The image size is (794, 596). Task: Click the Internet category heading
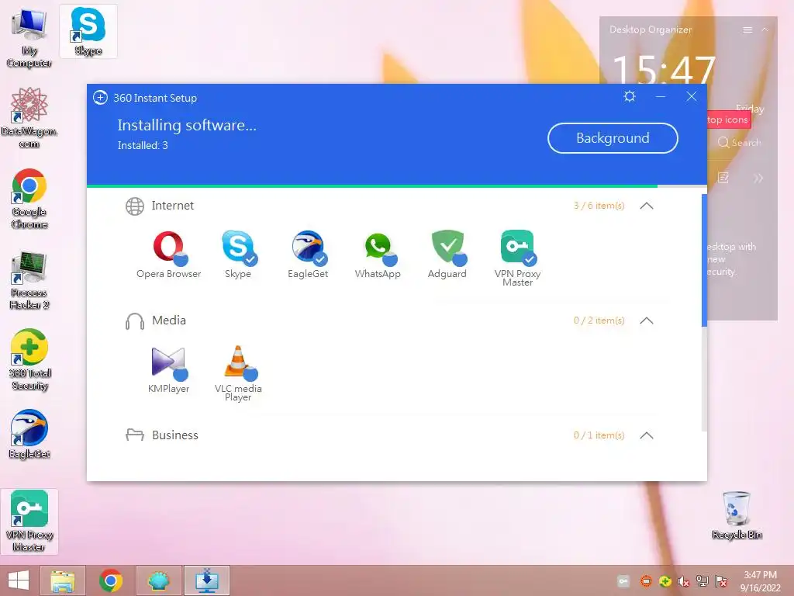coord(173,205)
